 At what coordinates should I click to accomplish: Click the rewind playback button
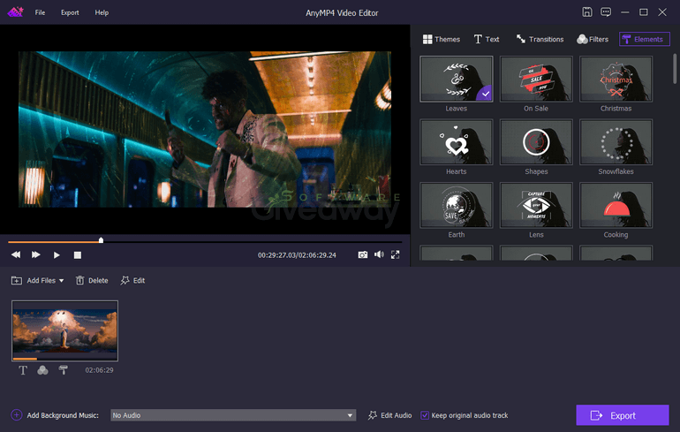pos(16,254)
